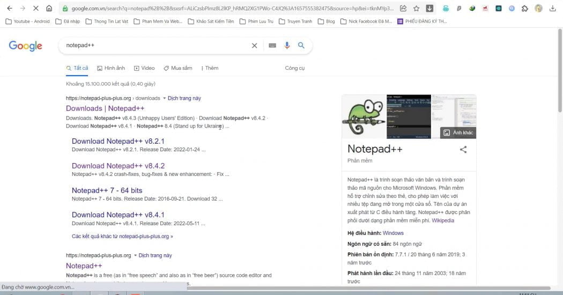This screenshot has height=295, width=563.
Task: Share the Notepad++ knowledge panel
Action: coord(463,150)
